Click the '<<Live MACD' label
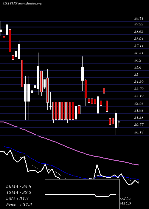 point(125,201)
